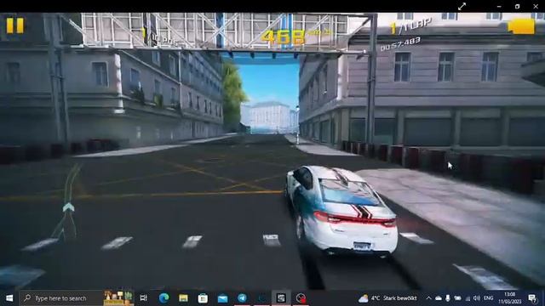Expand the hidden system tray icons
This screenshot has width=545, height=306.
click(428, 298)
